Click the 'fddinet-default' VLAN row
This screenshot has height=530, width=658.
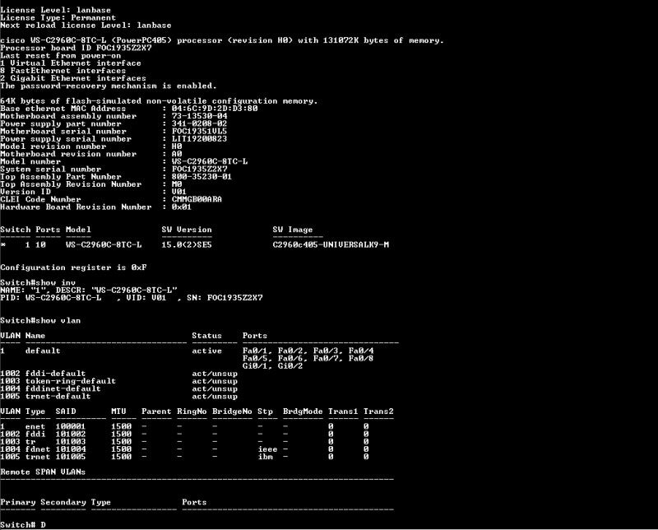pyautogui.click(x=118, y=388)
